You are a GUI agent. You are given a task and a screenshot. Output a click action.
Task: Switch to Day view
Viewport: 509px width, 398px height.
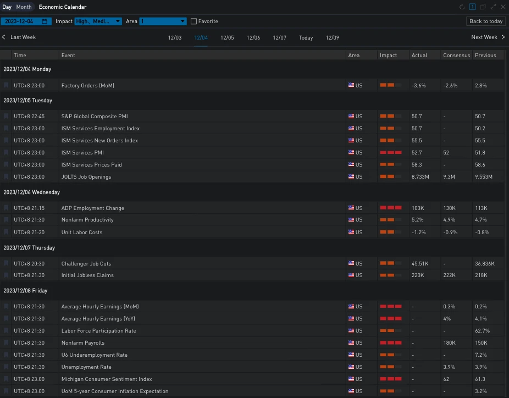(x=7, y=7)
